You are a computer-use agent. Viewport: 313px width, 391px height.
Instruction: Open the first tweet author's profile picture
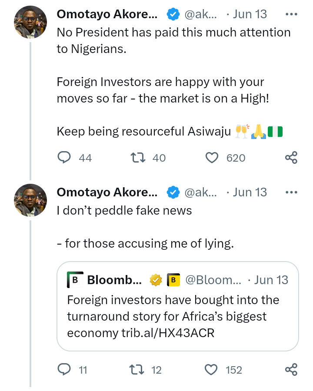[30, 22]
